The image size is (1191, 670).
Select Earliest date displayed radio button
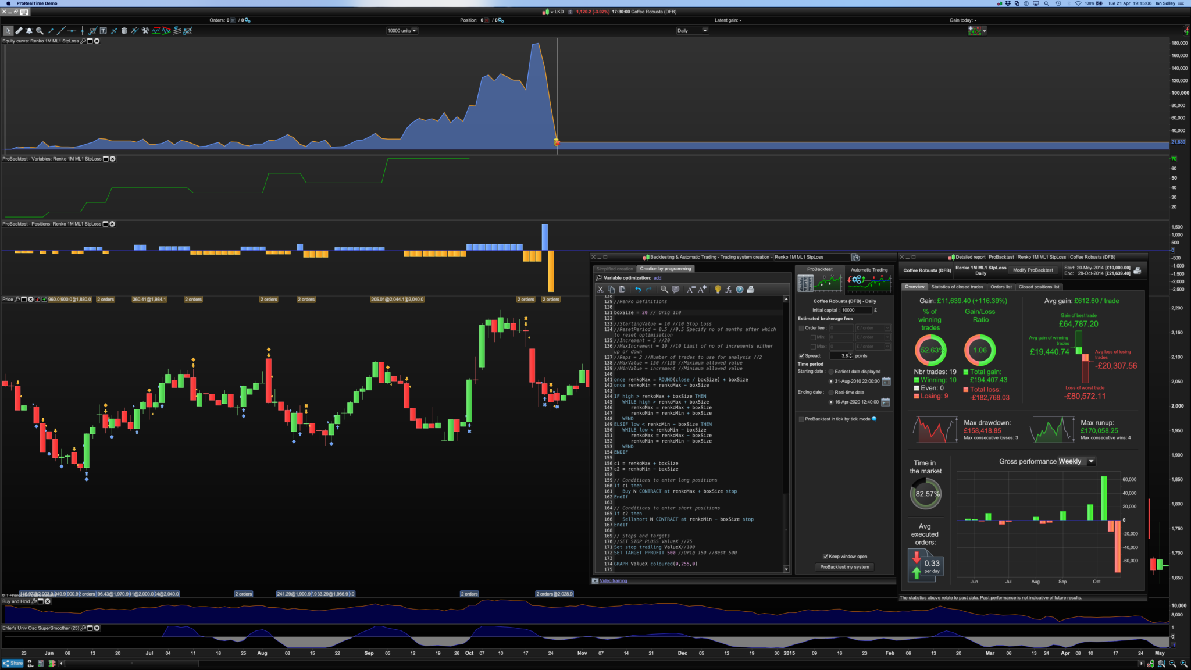[x=831, y=372]
